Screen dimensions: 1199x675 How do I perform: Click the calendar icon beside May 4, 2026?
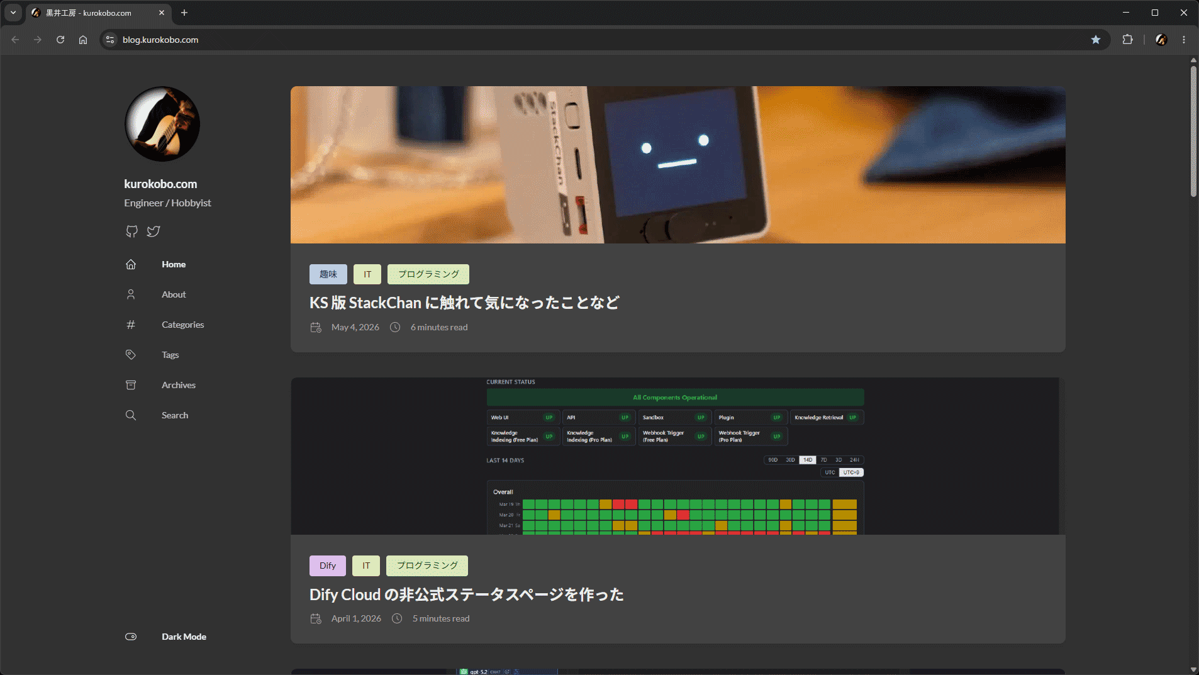coord(316,327)
